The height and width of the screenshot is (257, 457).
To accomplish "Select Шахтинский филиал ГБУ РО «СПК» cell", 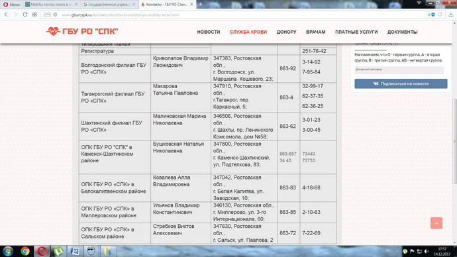I will pos(115,127).
